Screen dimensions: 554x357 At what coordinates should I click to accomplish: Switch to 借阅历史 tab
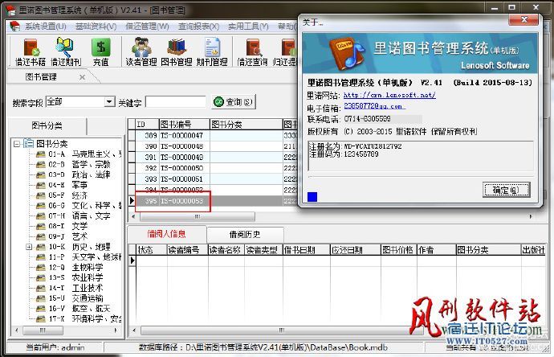[x=245, y=234]
